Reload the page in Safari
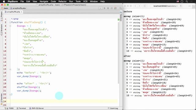Screen dimensions: 196x110 coord(181,6)
